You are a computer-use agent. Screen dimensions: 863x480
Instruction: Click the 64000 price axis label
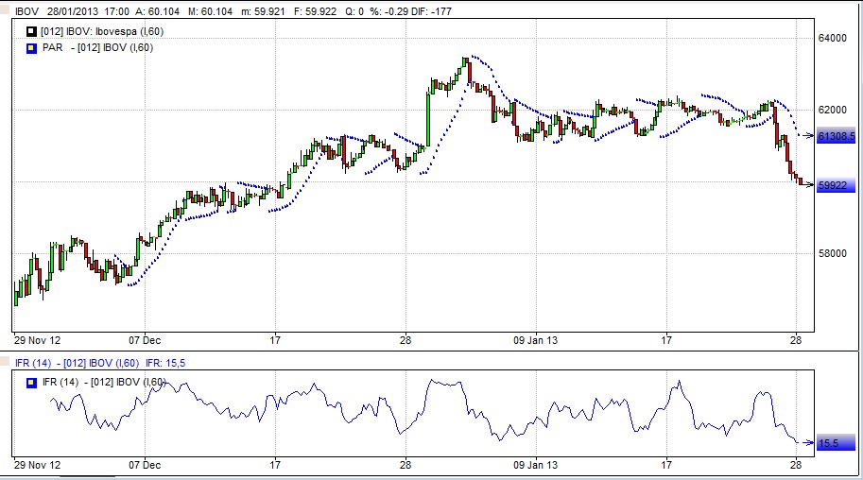click(833, 39)
